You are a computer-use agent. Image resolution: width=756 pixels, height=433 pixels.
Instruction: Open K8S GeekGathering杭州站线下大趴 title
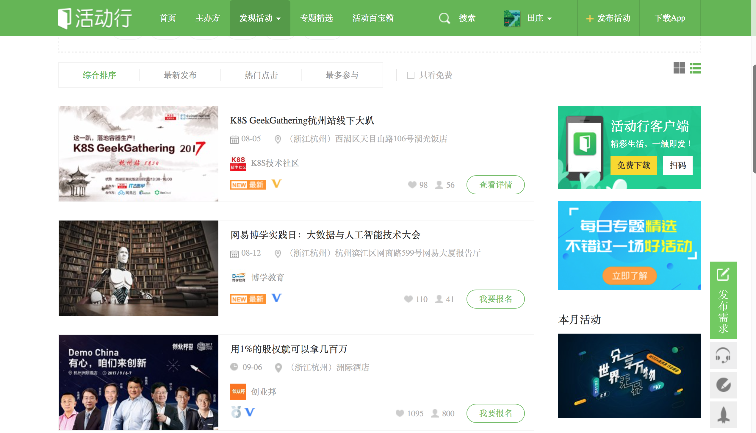pos(302,121)
